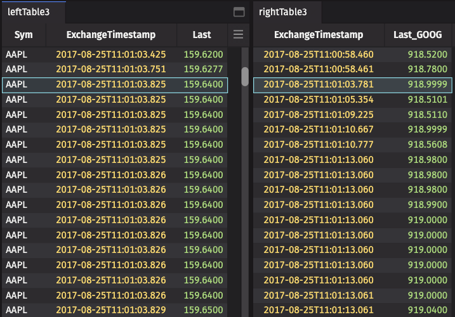Open the table options hamburger menu

(238, 34)
